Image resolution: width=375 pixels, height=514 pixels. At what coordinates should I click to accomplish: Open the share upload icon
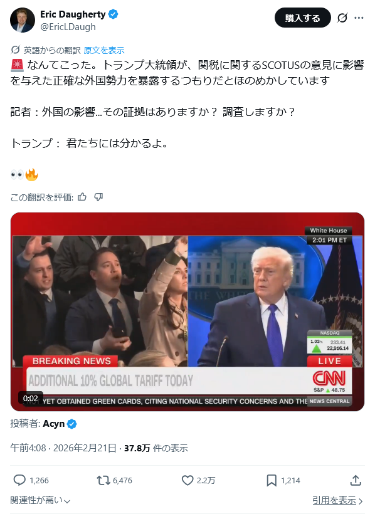point(356,480)
